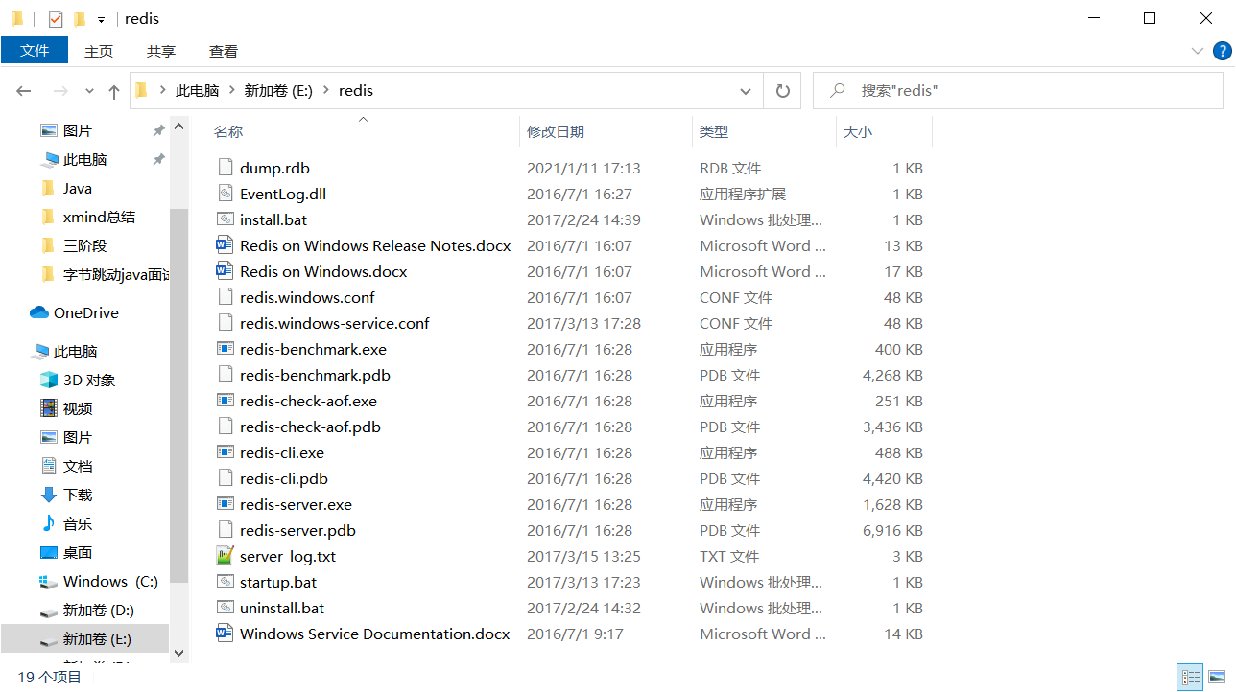This screenshot has width=1236, height=692.
Task: Select the redis-benchmark.exe application icon
Action: pos(226,349)
